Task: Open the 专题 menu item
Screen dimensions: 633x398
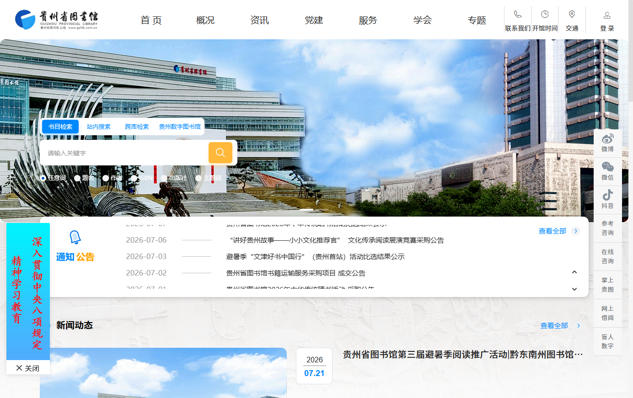Action: point(477,20)
